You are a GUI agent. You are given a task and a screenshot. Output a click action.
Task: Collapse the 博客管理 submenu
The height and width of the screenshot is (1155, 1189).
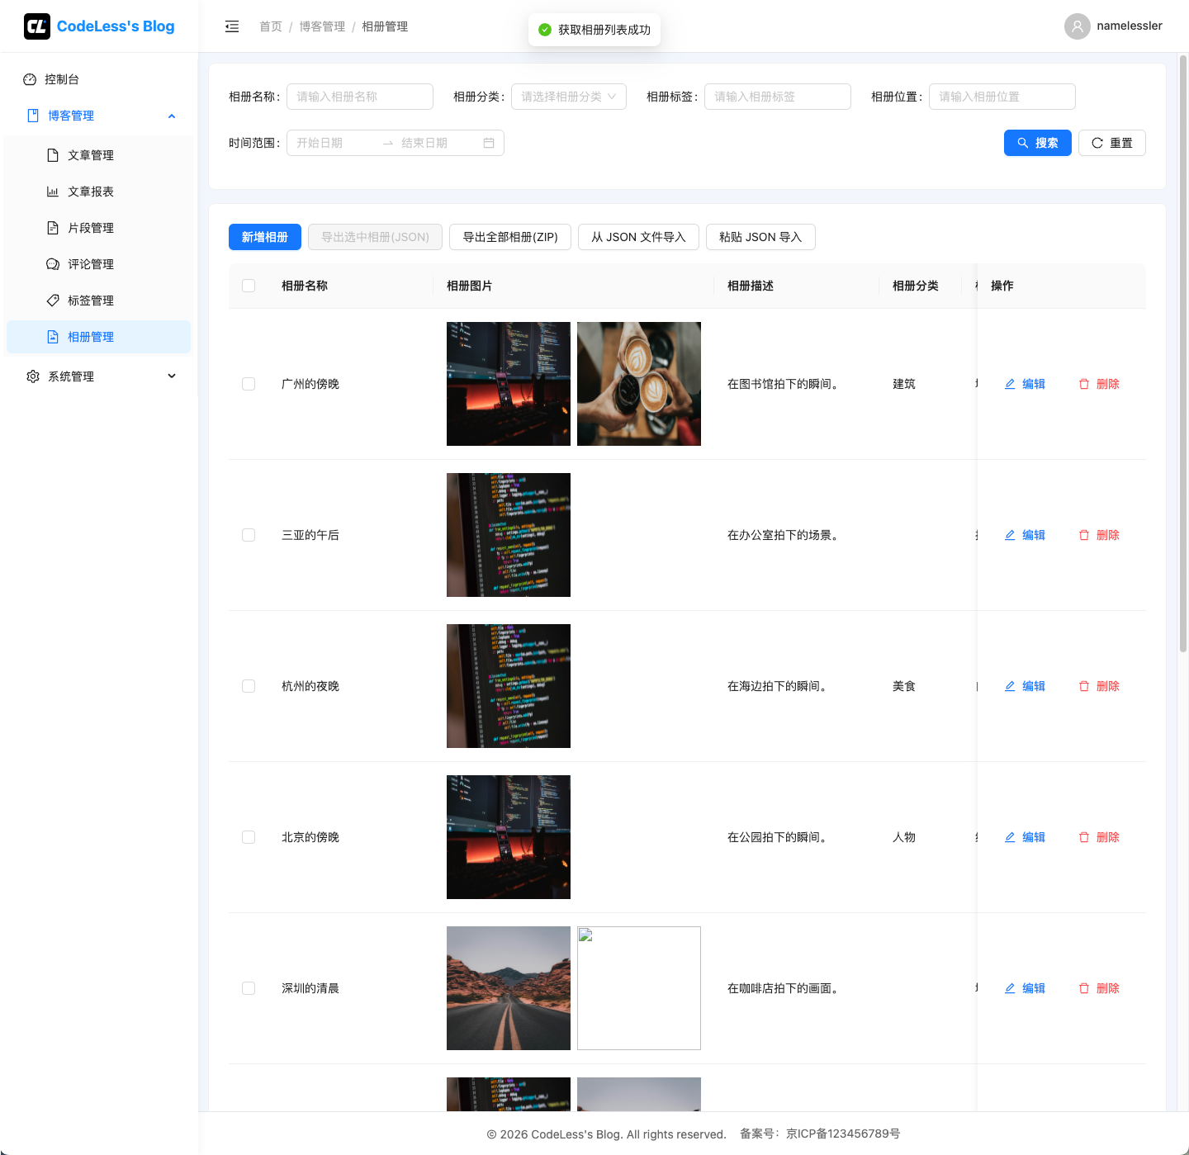[99, 116]
